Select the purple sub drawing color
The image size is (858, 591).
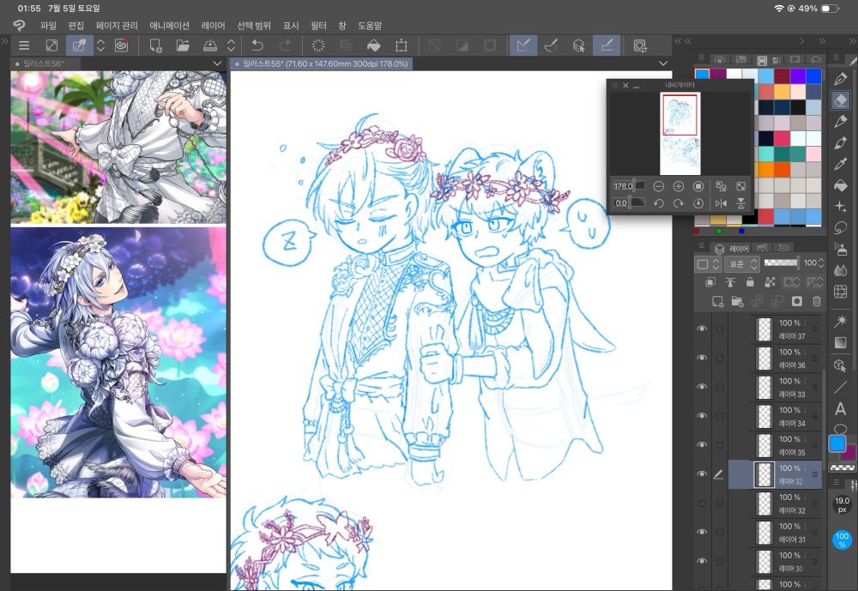(849, 453)
